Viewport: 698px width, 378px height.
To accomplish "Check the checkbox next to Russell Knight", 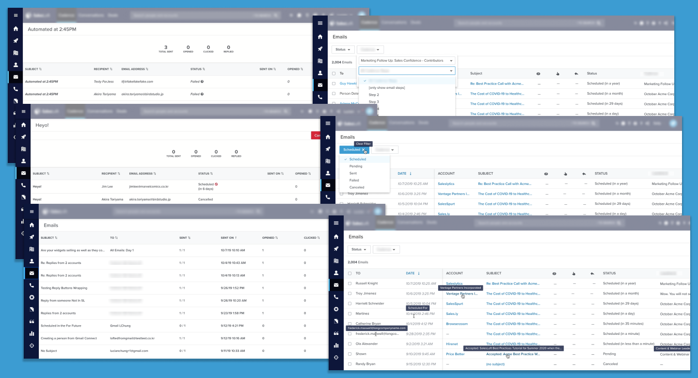I will coord(350,283).
